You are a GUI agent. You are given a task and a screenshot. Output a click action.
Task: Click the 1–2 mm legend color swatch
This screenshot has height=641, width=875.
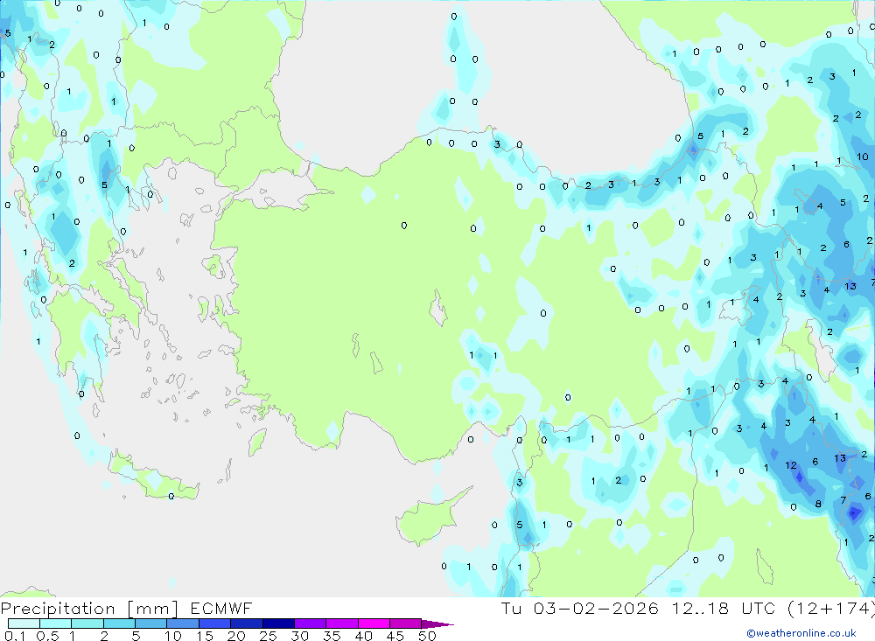click(x=87, y=624)
